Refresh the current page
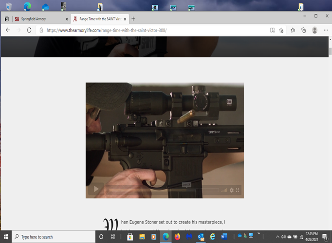The width and height of the screenshot is (332, 243). pos(29,30)
